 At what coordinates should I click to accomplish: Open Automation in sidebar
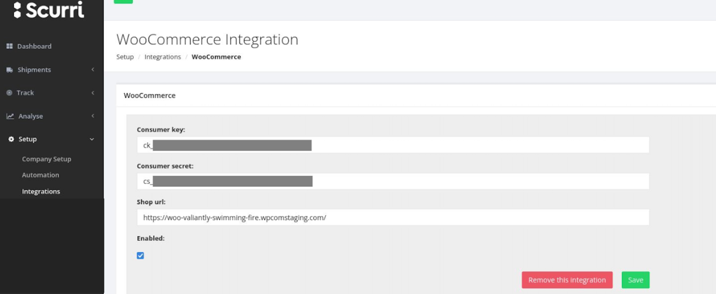[41, 175]
